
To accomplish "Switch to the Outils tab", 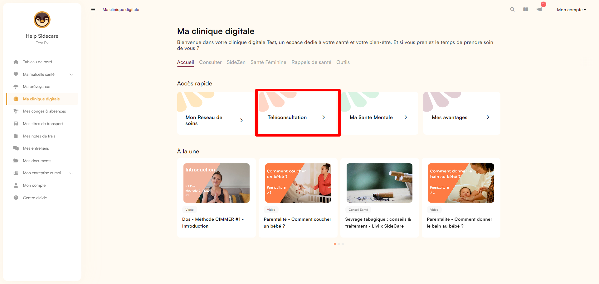I will pos(343,62).
